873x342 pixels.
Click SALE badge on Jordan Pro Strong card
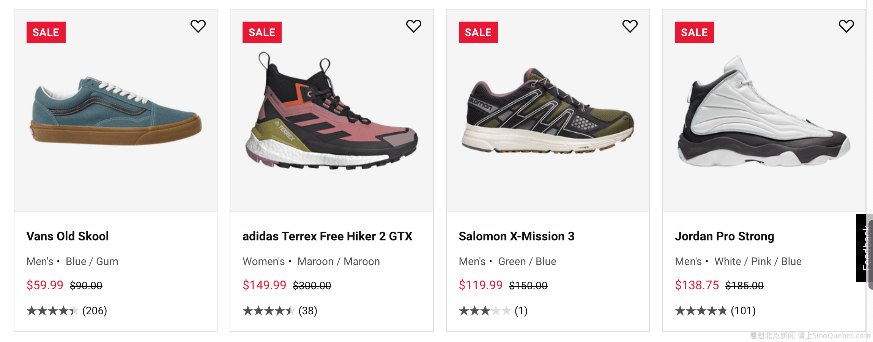click(x=694, y=32)
